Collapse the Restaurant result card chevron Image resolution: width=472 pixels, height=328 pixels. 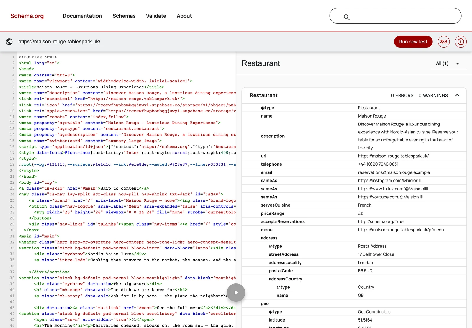coord(457,95)
